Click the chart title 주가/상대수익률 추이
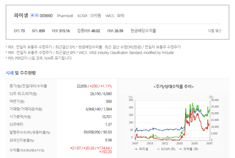Image resolution: width=235 pixels, height=158 pixels. coord(173,87)
